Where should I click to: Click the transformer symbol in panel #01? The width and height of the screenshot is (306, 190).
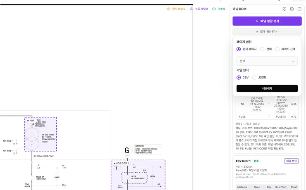pos(32,139)
